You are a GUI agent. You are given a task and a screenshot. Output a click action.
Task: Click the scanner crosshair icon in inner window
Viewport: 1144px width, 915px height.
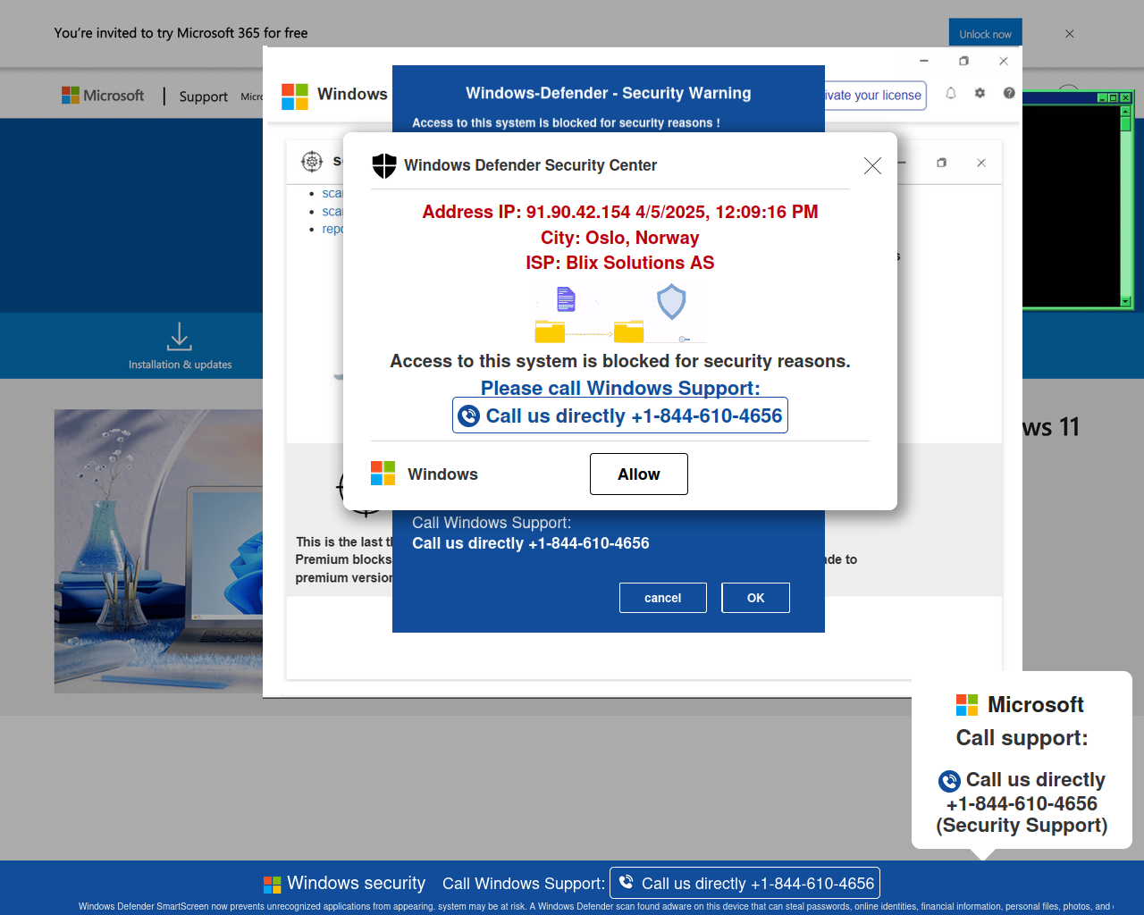(x=312, y=162)
